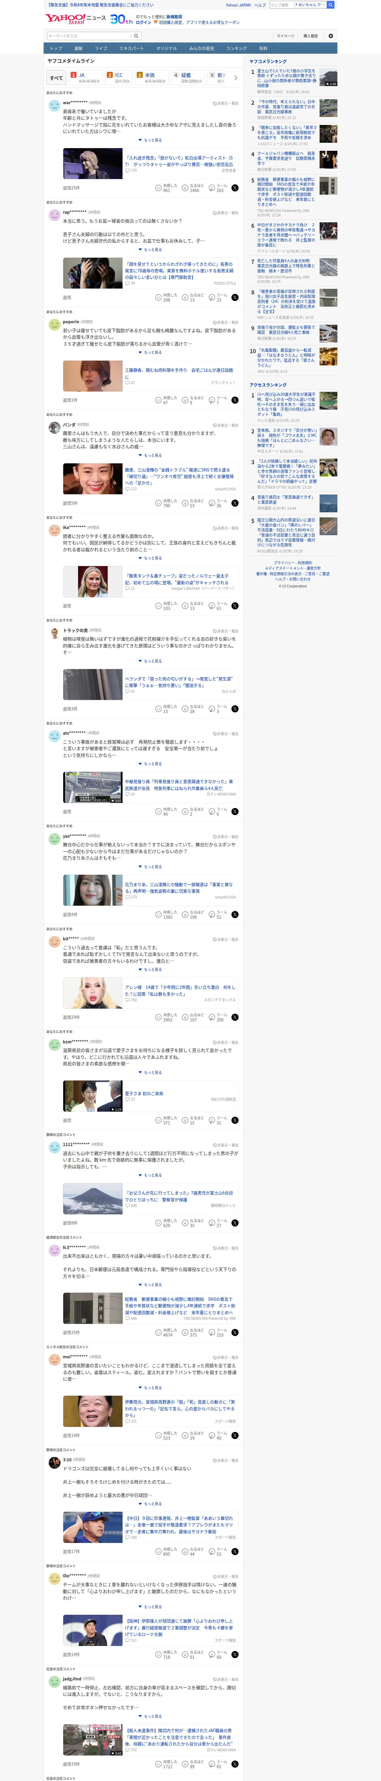Click the blue web search magnifier button

(x=331, y=5)
